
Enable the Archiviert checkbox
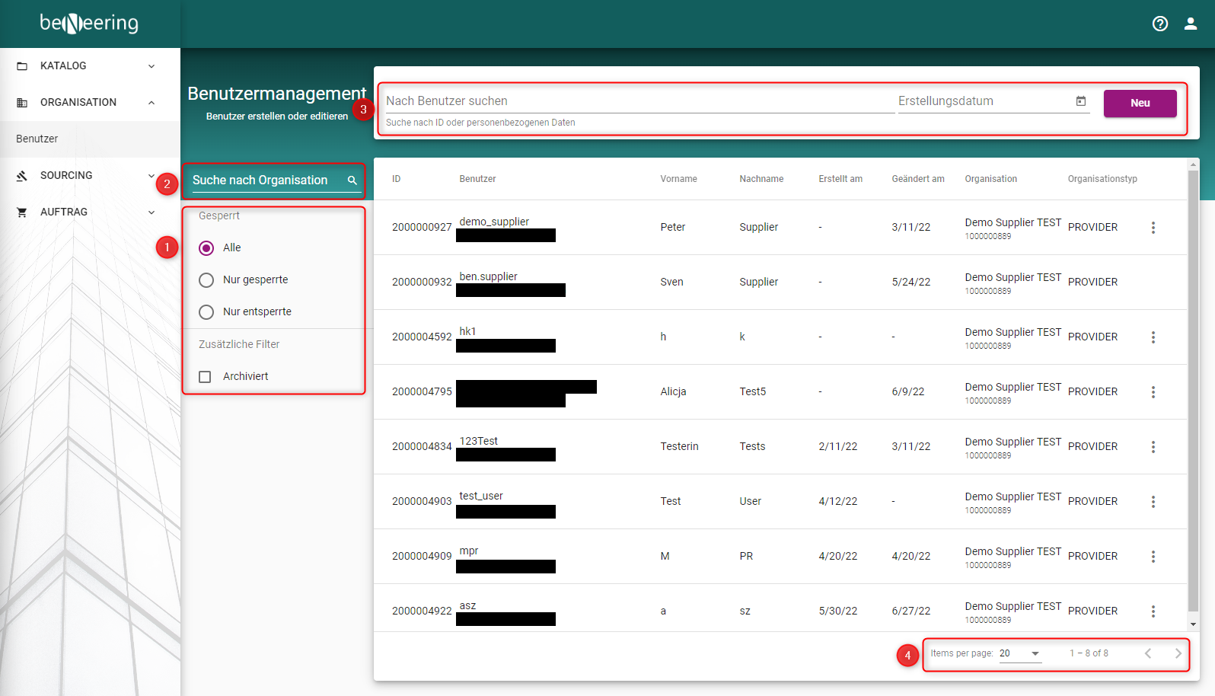(x=205, y=377)
